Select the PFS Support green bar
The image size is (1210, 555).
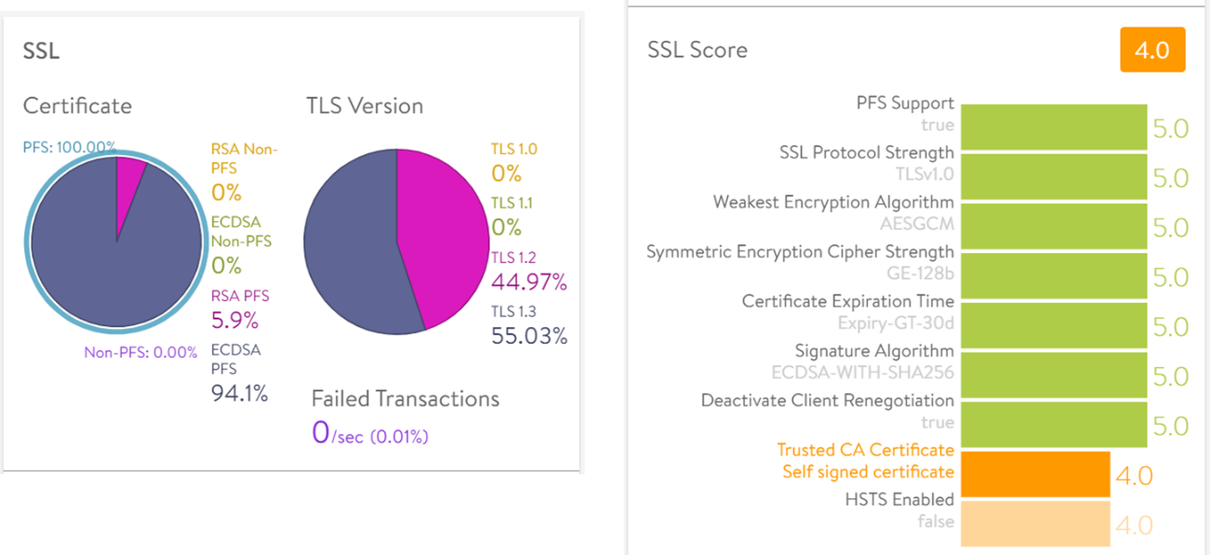point(1053,127)
